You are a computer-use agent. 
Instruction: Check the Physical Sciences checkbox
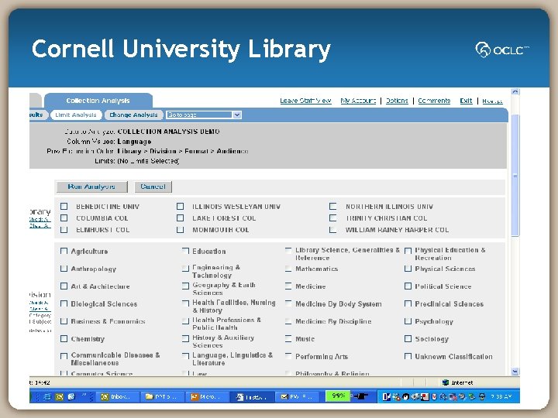[408, 269]
